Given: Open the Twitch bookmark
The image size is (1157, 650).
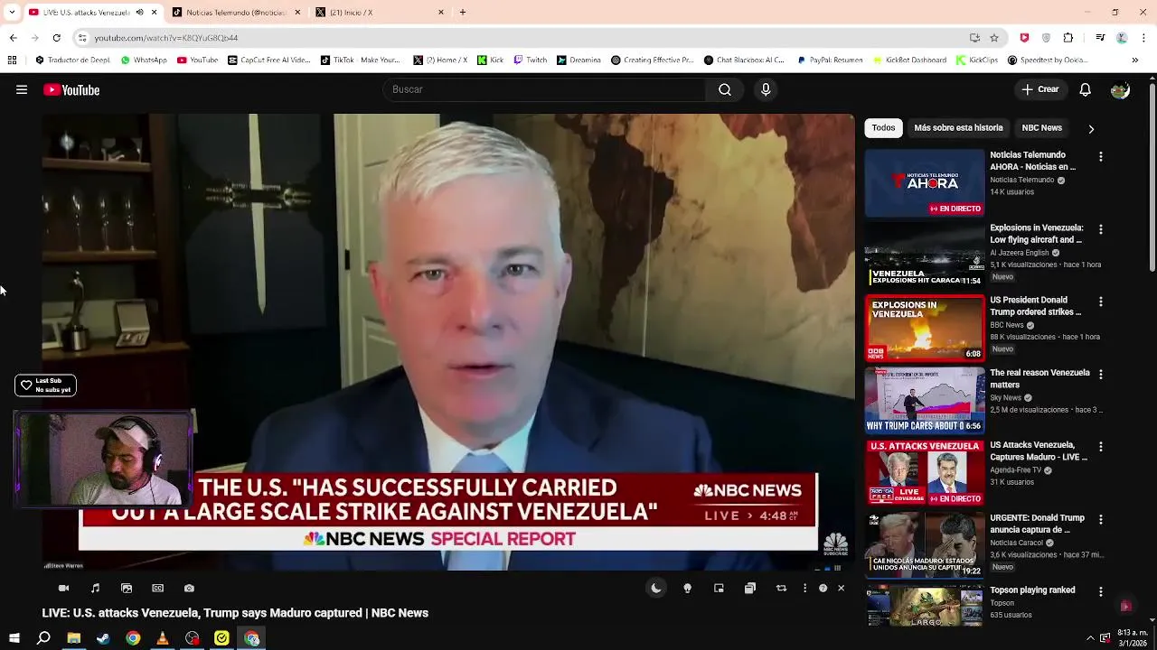Looking at the screenshot, I should pos(531,60).
